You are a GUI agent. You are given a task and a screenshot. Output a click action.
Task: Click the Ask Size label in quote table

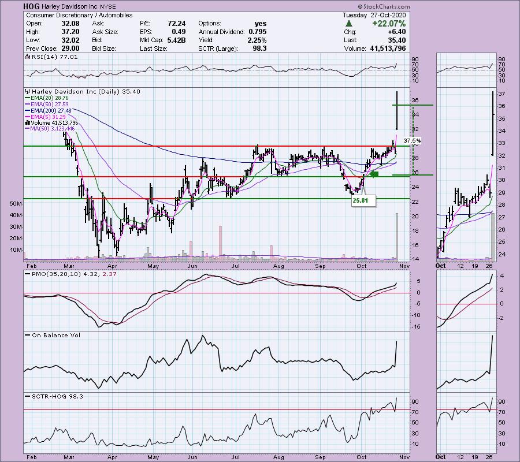104,32
